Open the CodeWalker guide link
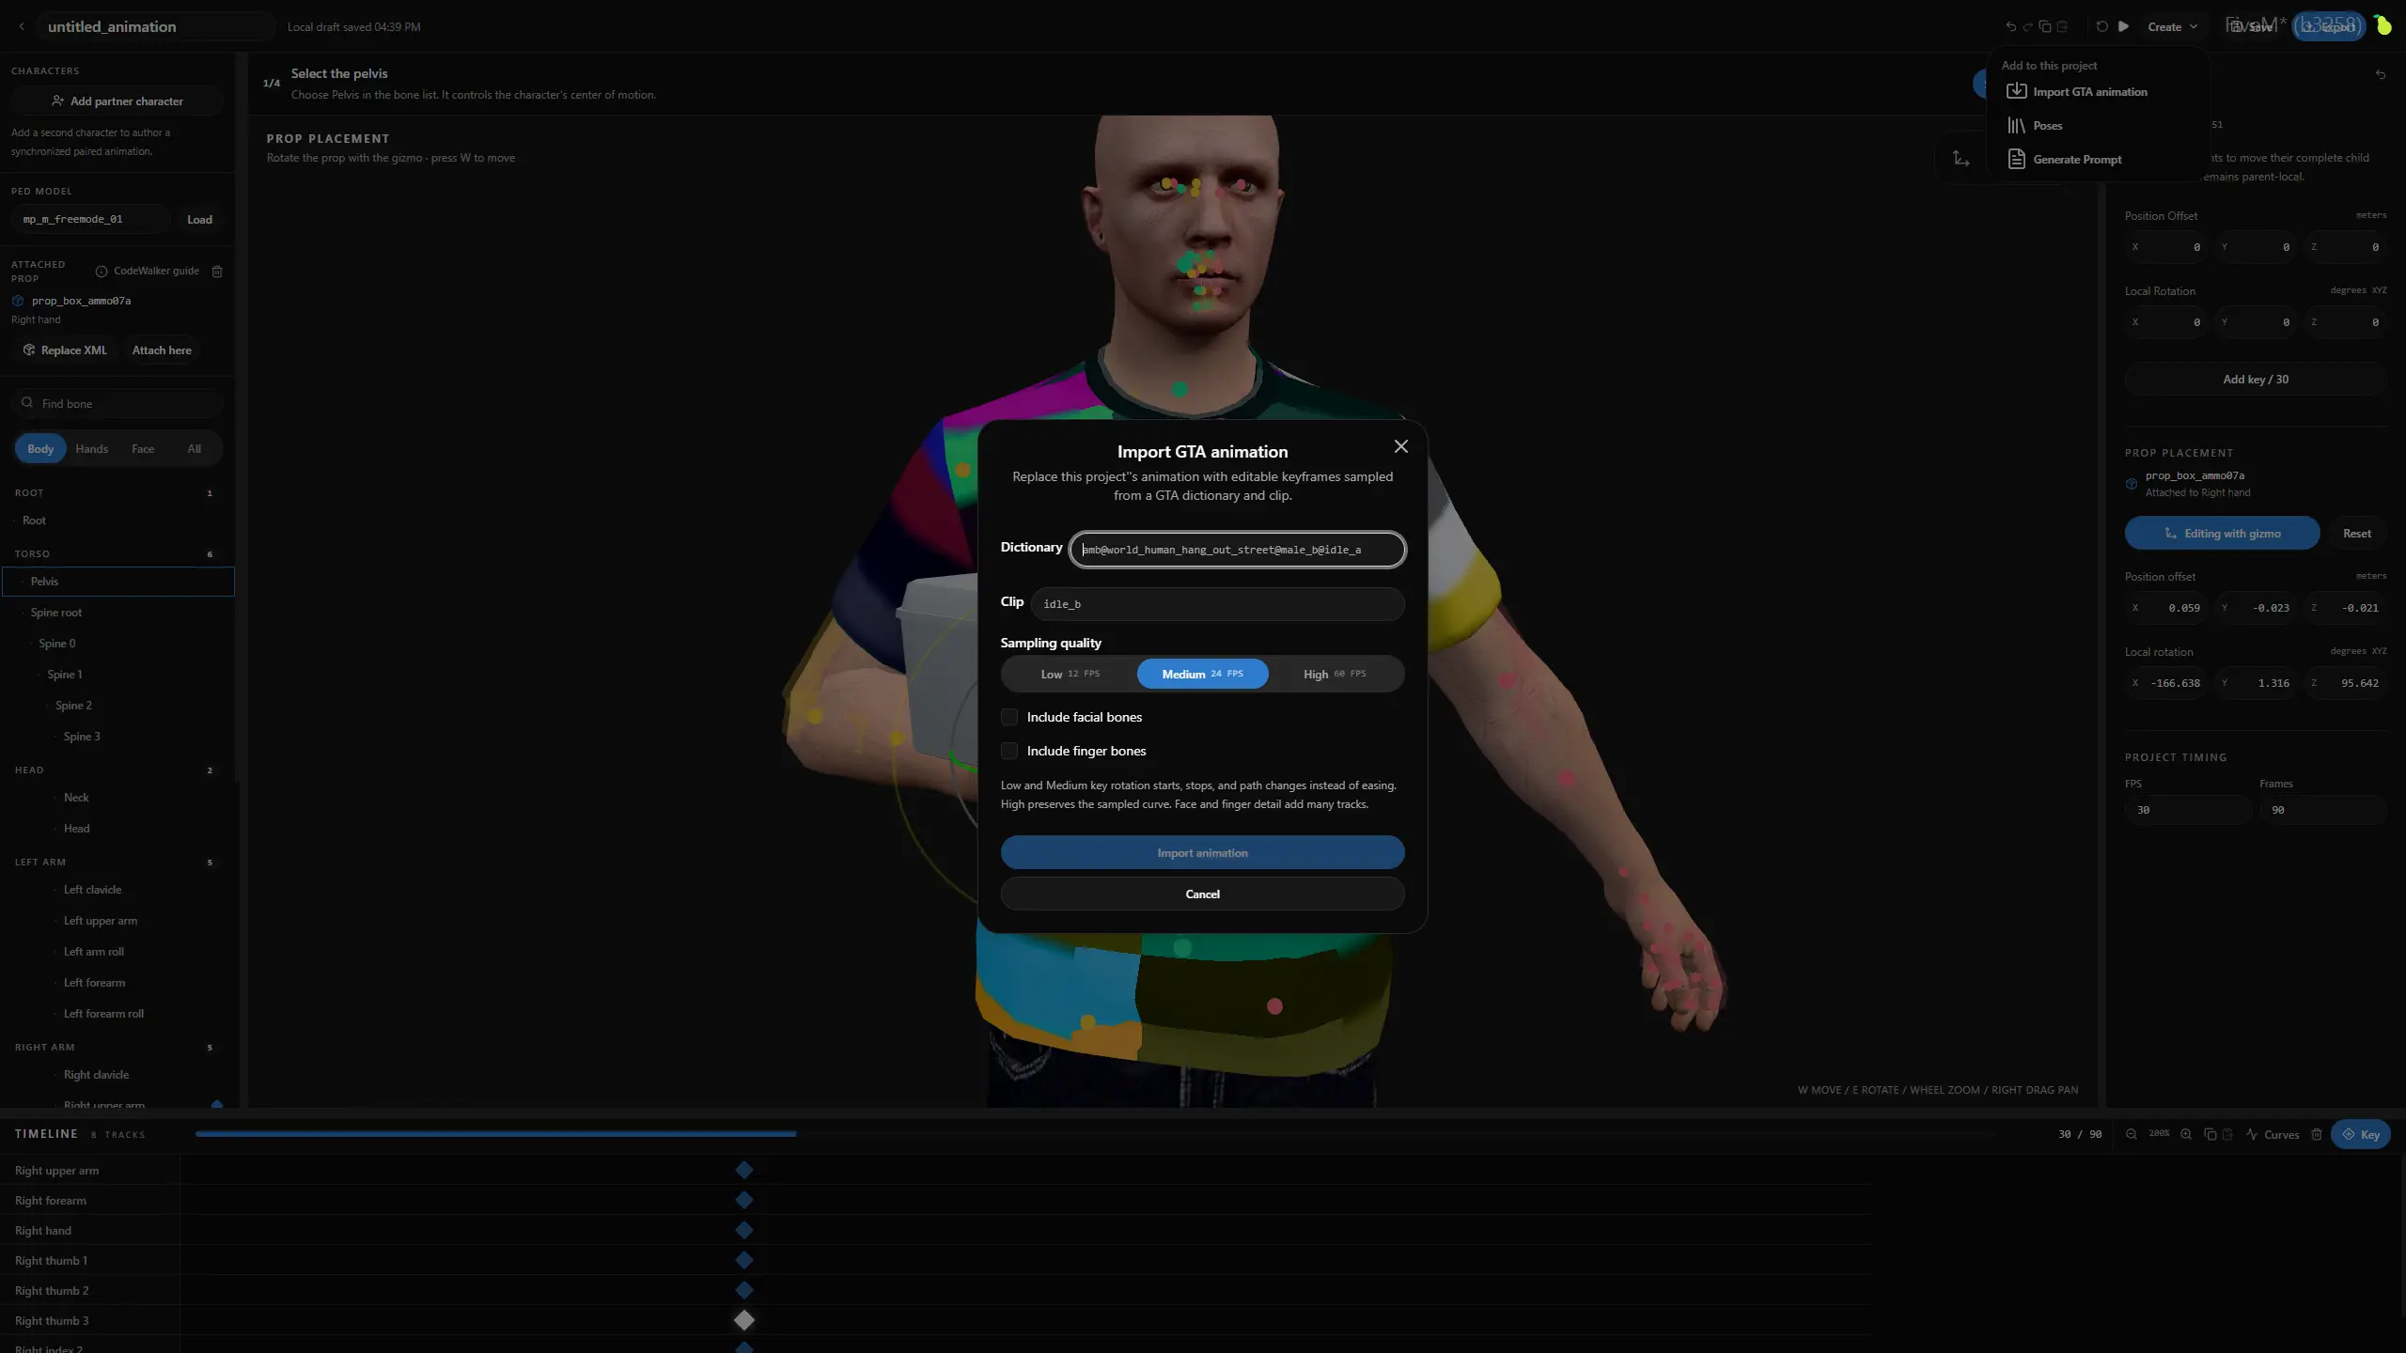 [148, 271]
